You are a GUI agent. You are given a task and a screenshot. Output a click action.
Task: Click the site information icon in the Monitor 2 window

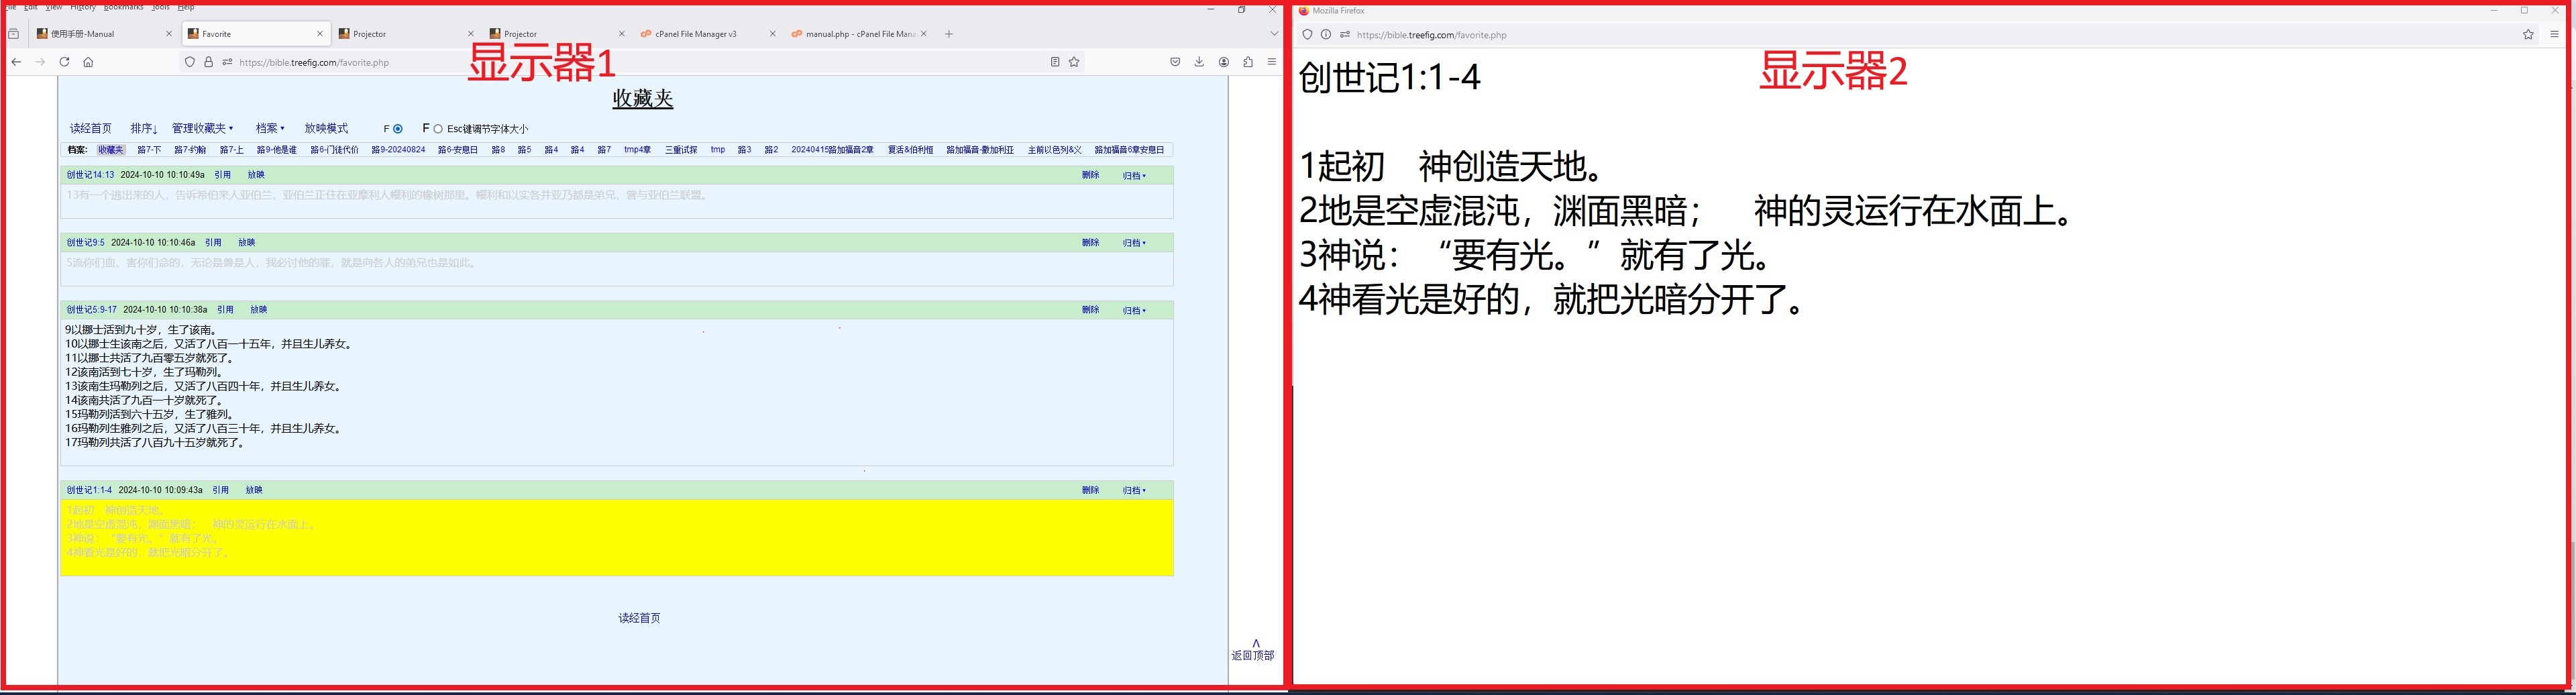tap(1326, 35)
